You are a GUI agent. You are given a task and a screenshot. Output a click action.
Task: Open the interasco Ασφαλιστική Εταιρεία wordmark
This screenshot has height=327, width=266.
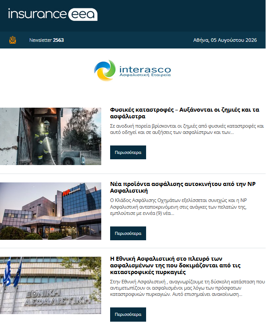[x=145, y=71]
